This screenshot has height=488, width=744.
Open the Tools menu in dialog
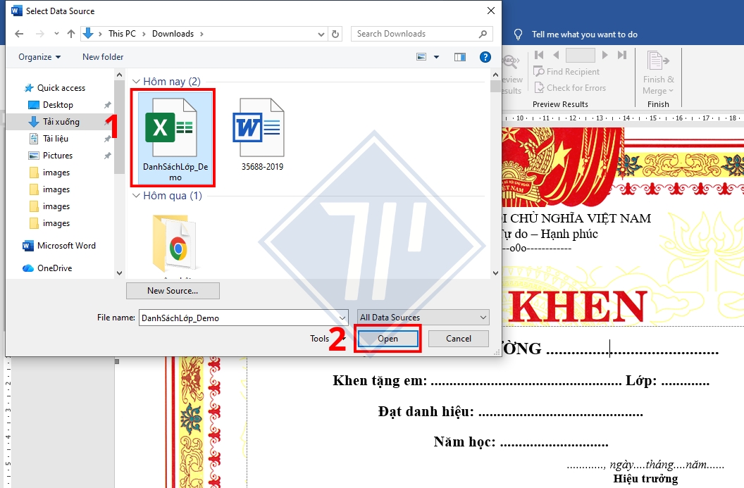click(x=328, y=339)
